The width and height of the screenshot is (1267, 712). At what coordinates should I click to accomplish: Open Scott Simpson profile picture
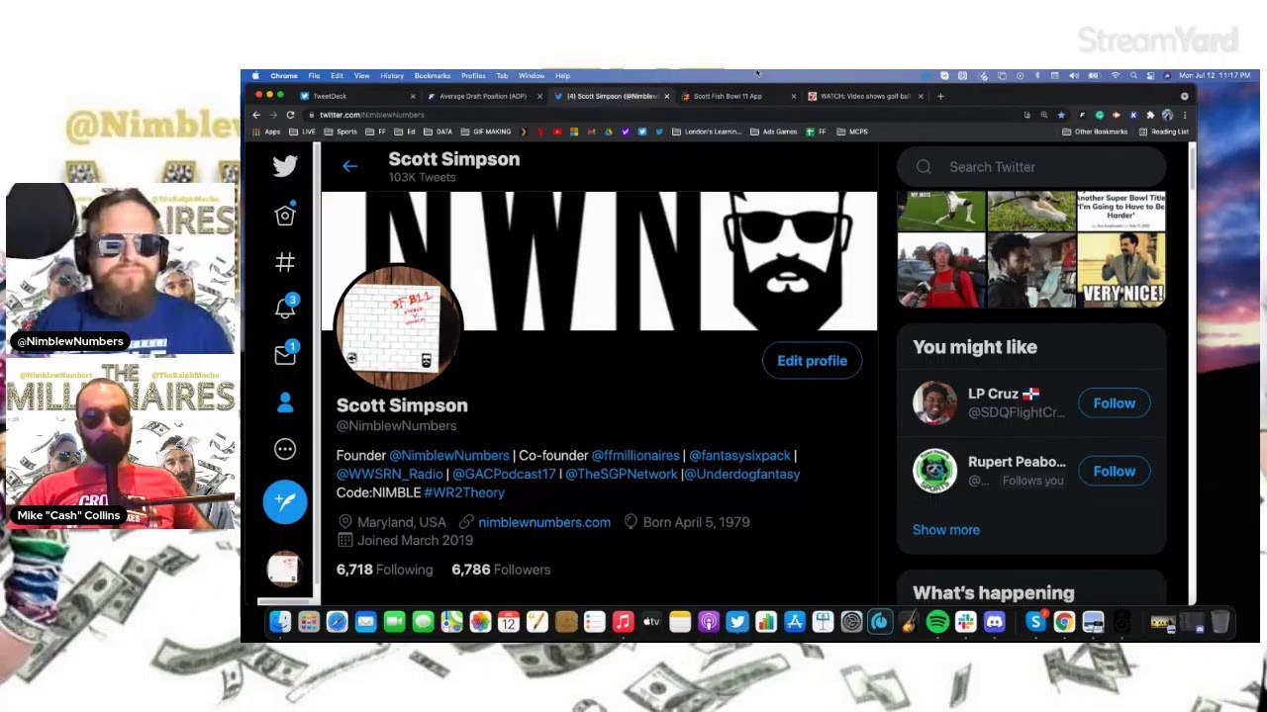(x=398, y=329)
